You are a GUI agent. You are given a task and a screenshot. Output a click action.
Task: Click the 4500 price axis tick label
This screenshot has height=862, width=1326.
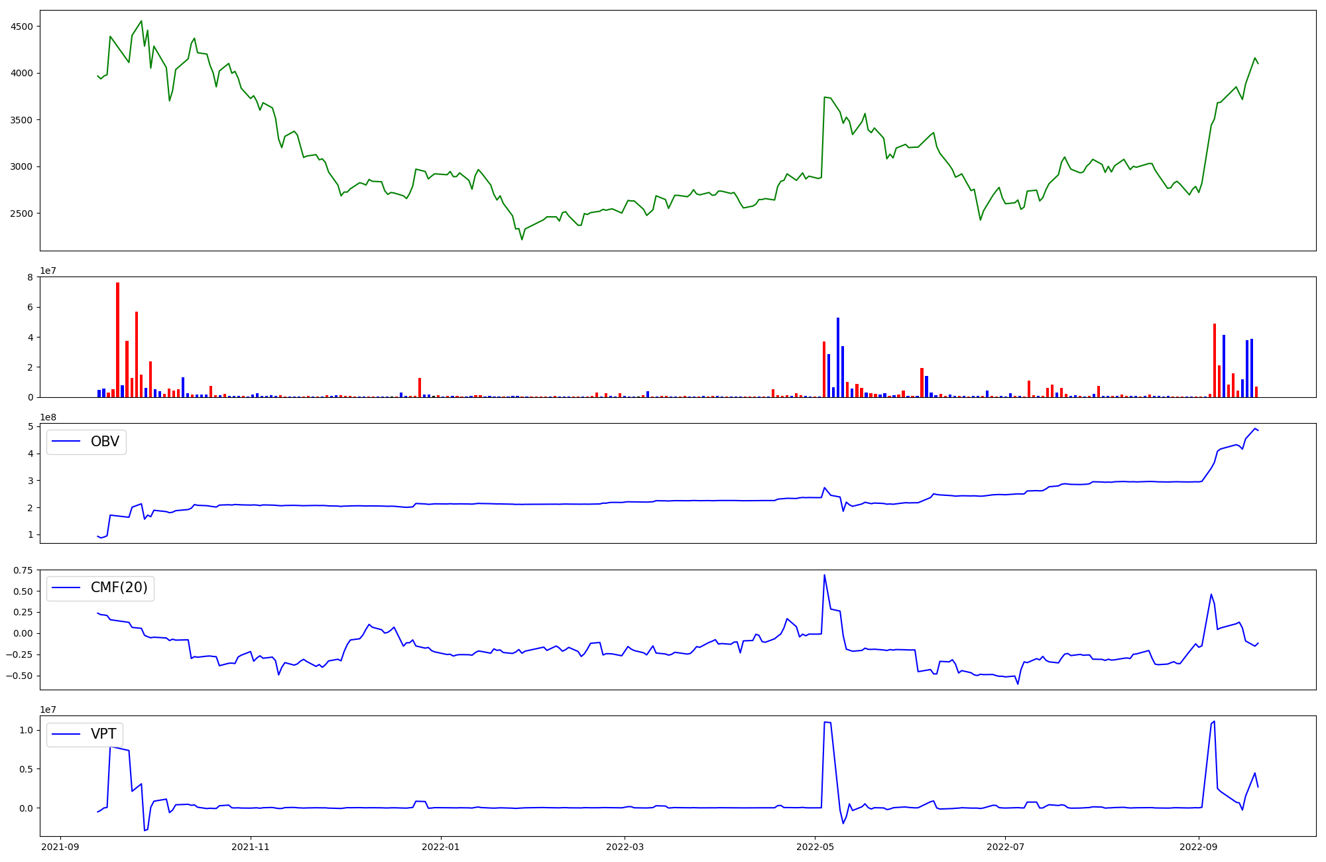tap(21, 27)
